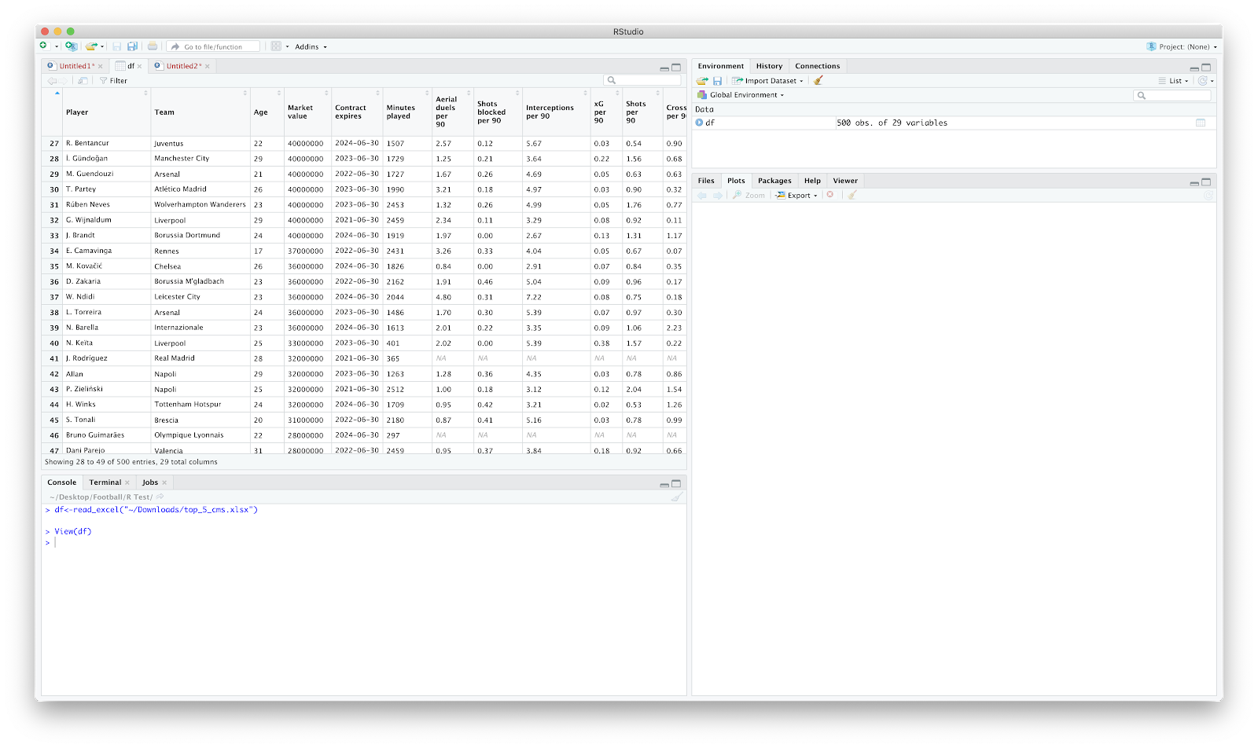Screen dimensions: 1258x748
Task: Open the new file type dropdown arrow
Action: point(57,47)
